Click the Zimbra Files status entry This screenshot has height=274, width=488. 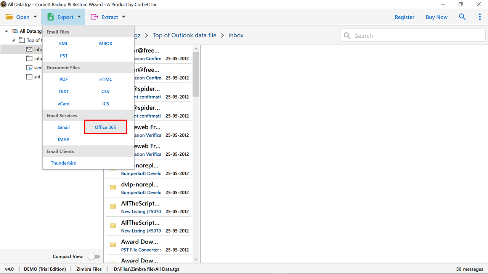pos(89,269)
